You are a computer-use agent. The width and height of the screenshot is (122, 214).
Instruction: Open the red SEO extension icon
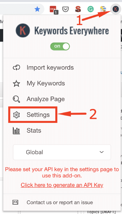point(78,9)
